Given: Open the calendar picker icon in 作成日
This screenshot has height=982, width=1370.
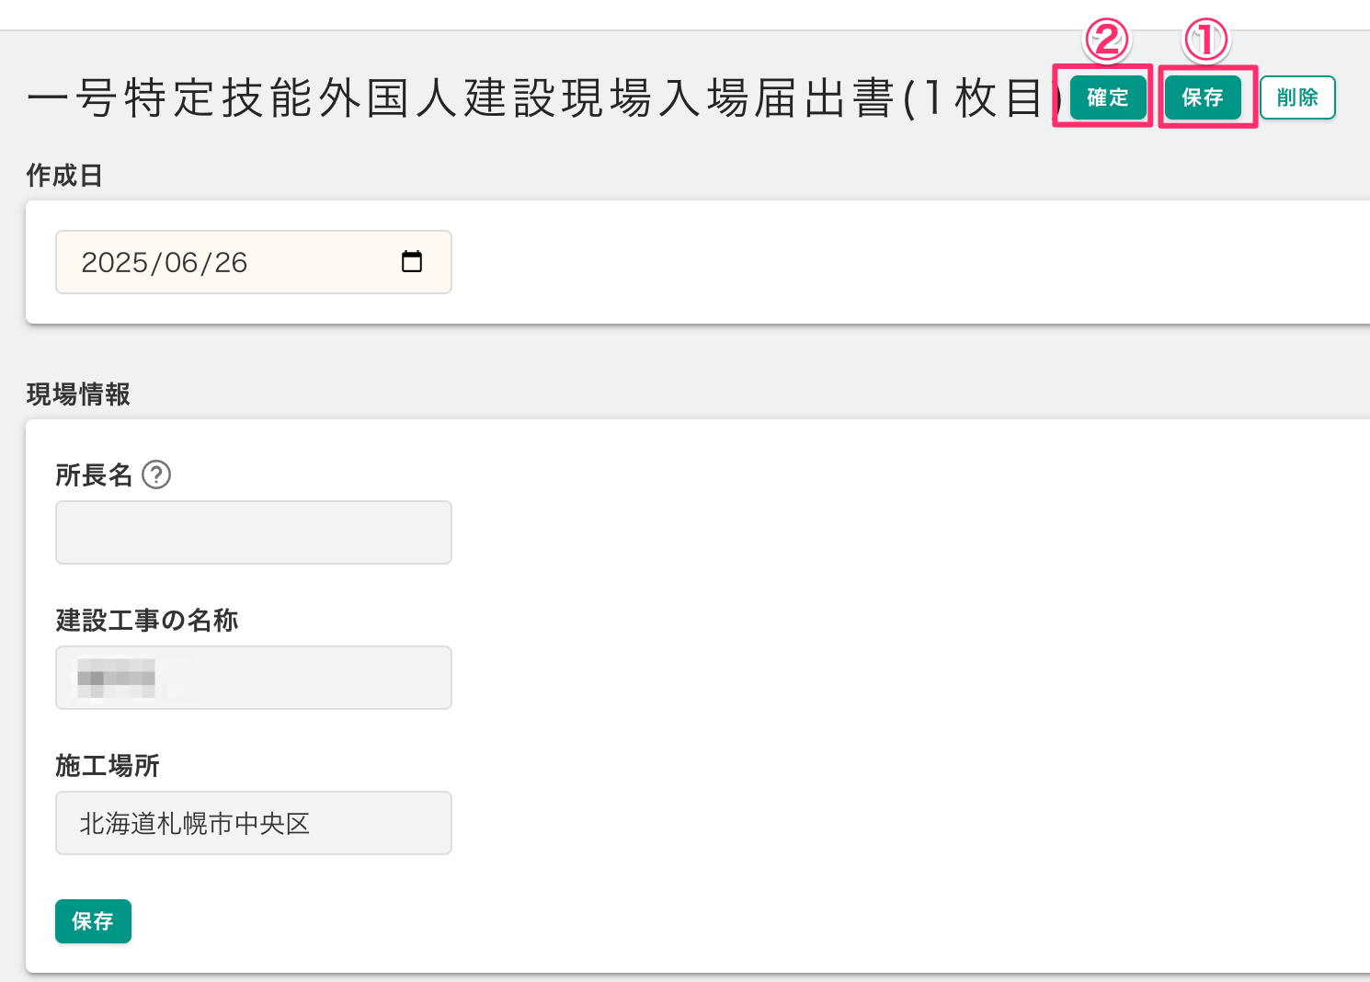Looking at the screenshot, I should click(412, 262).
